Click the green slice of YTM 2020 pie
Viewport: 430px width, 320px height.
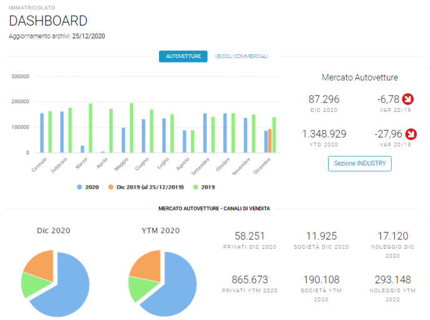click(x=141, y=289)
